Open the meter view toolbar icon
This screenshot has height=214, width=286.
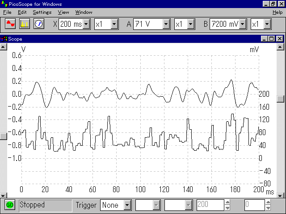click(x=39, y=24)
